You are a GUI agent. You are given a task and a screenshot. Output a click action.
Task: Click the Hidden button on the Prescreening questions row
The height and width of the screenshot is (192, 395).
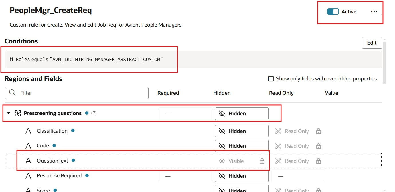(x=242, y=113)
